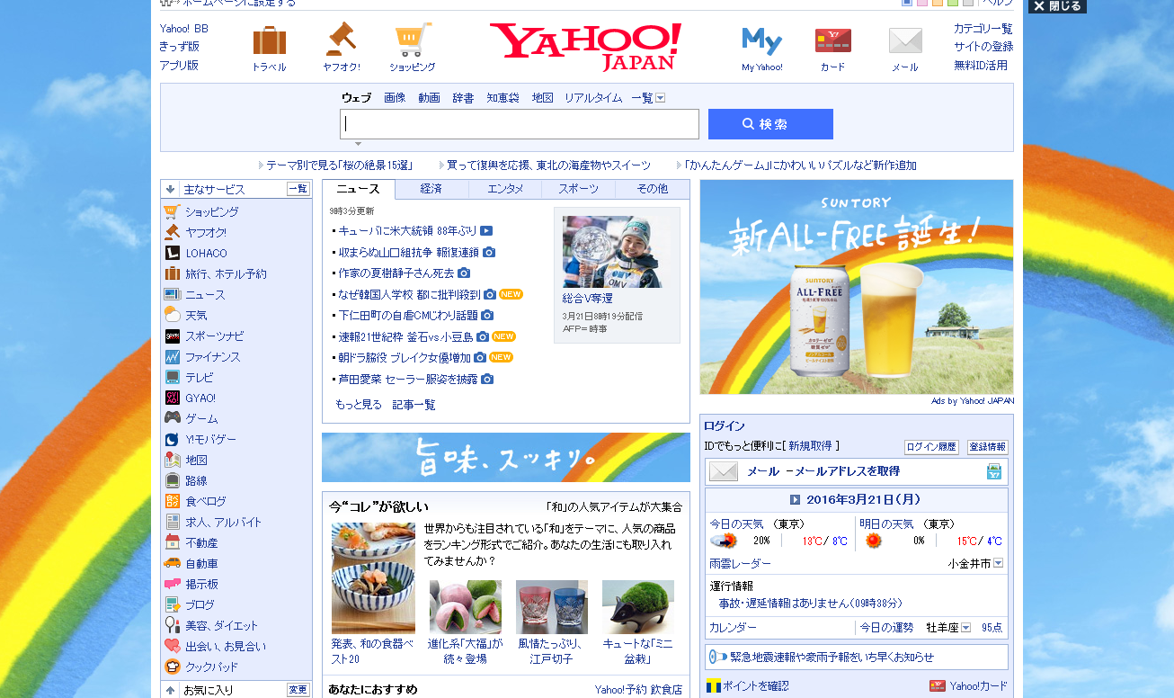Image resolution: width=1174 pixels, height=698 pixels.
Task: Click calendar icon right of メールアドレスを取得
Action: [x=993, y=471]
